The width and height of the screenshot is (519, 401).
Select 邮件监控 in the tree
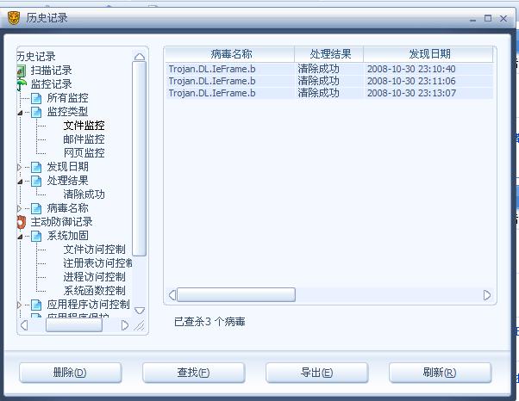[84, 139]
